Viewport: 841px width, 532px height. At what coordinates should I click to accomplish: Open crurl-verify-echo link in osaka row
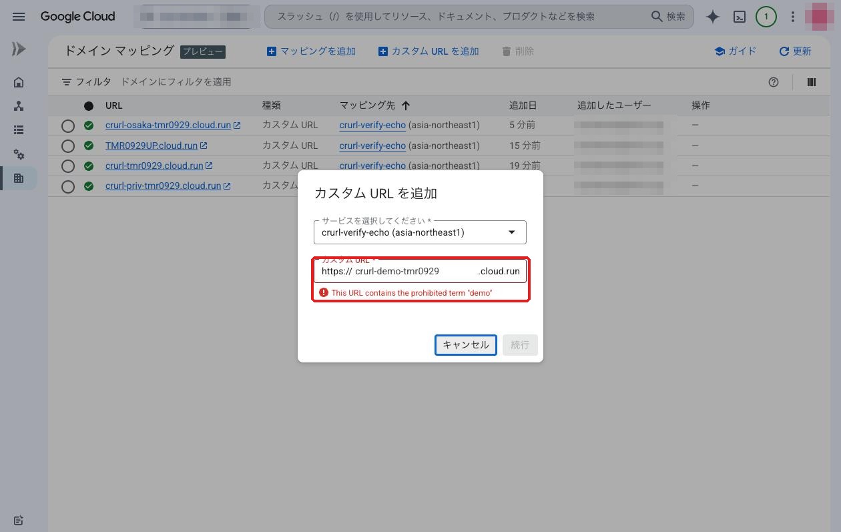pyautogui.click(x=372, y=125)
